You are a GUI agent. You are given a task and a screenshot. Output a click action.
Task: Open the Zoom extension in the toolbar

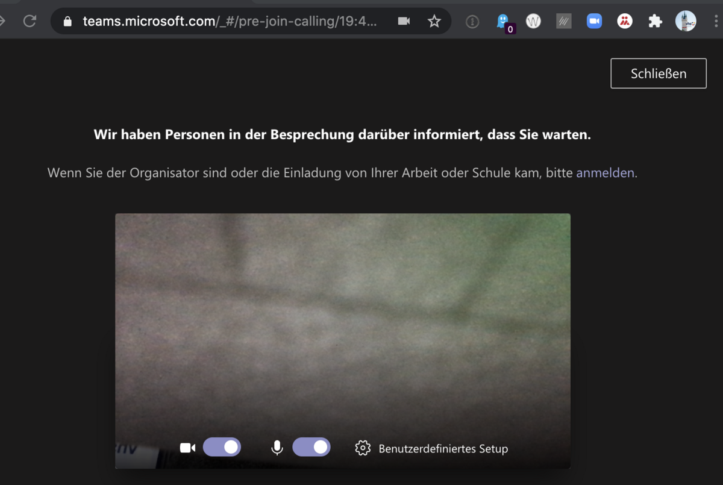[x=594, y=22]
